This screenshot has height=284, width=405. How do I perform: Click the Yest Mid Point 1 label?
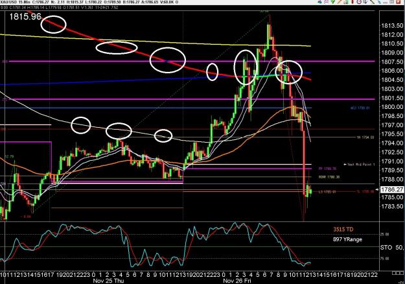pos(359,164)
